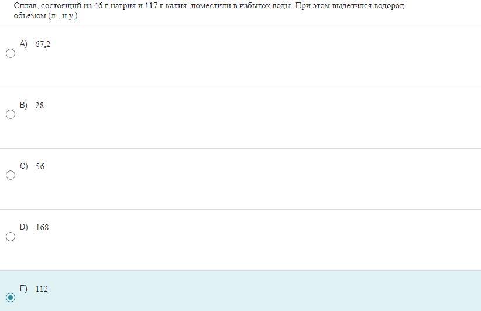481x311 pixels.
Task: Click the "E)" option letter label
Action: click(23, 289)
